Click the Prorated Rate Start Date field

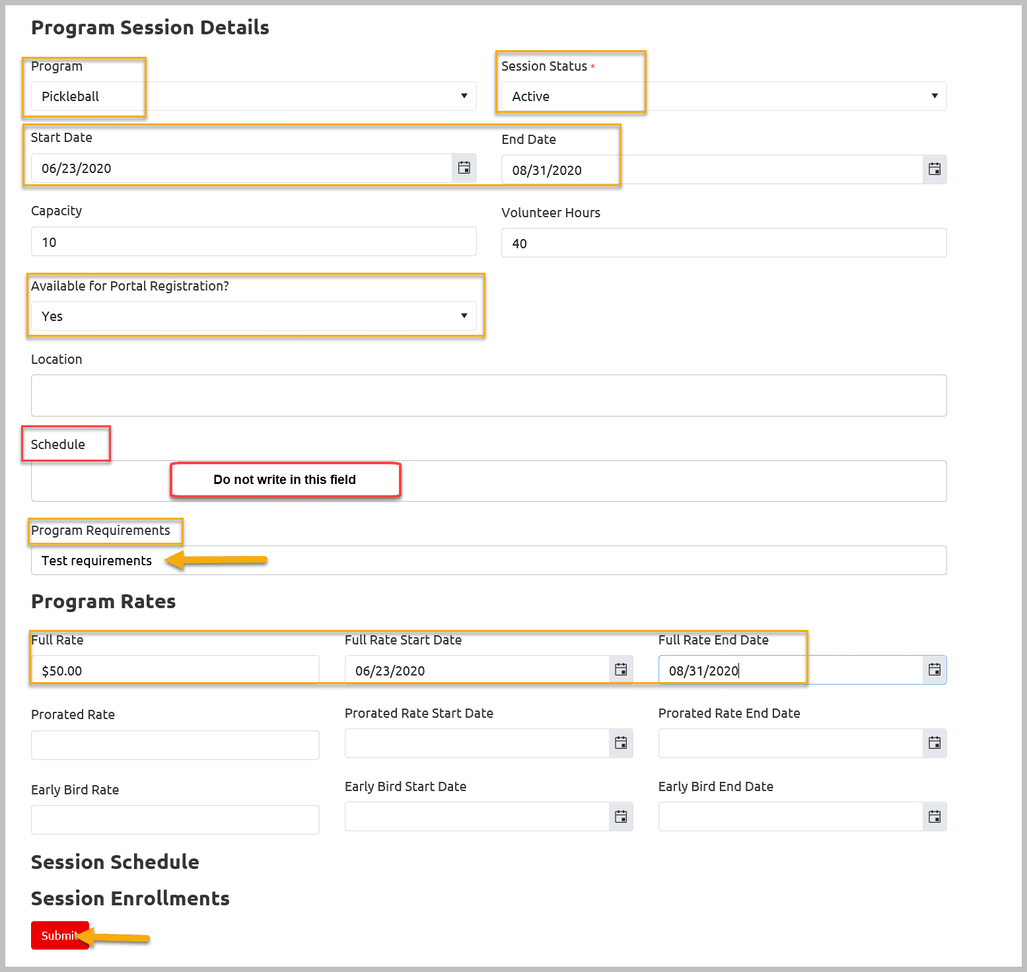pos(477,744)
